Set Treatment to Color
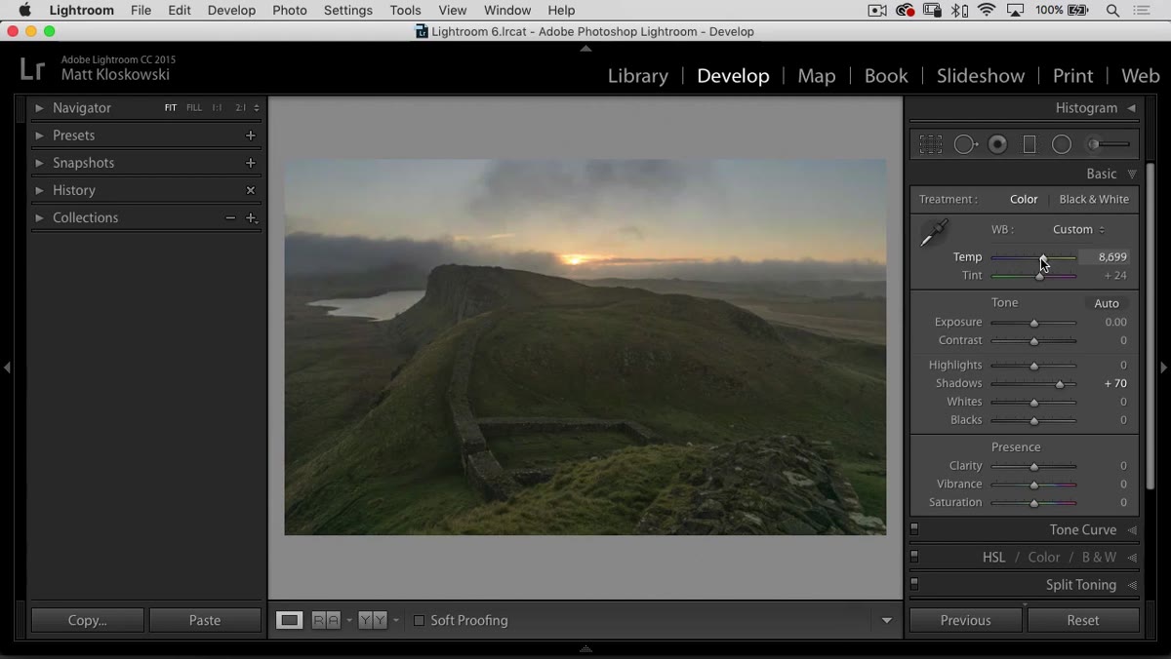The width and height of the screenshot is (1171, 659). (1024, 199)
